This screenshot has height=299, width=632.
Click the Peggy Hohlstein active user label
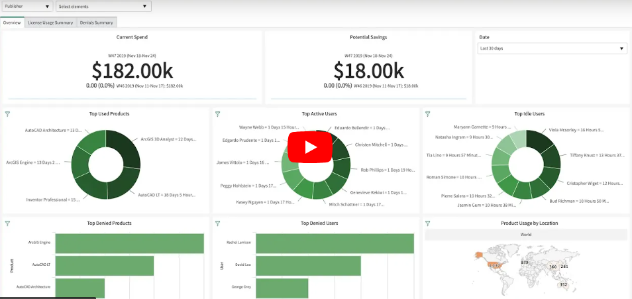click(248, 186)
